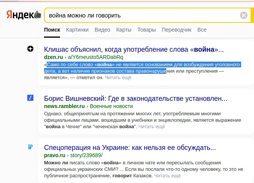Open the pravo.ru domain link
Screen dimensions: 254x183
[x=55, y=155]
